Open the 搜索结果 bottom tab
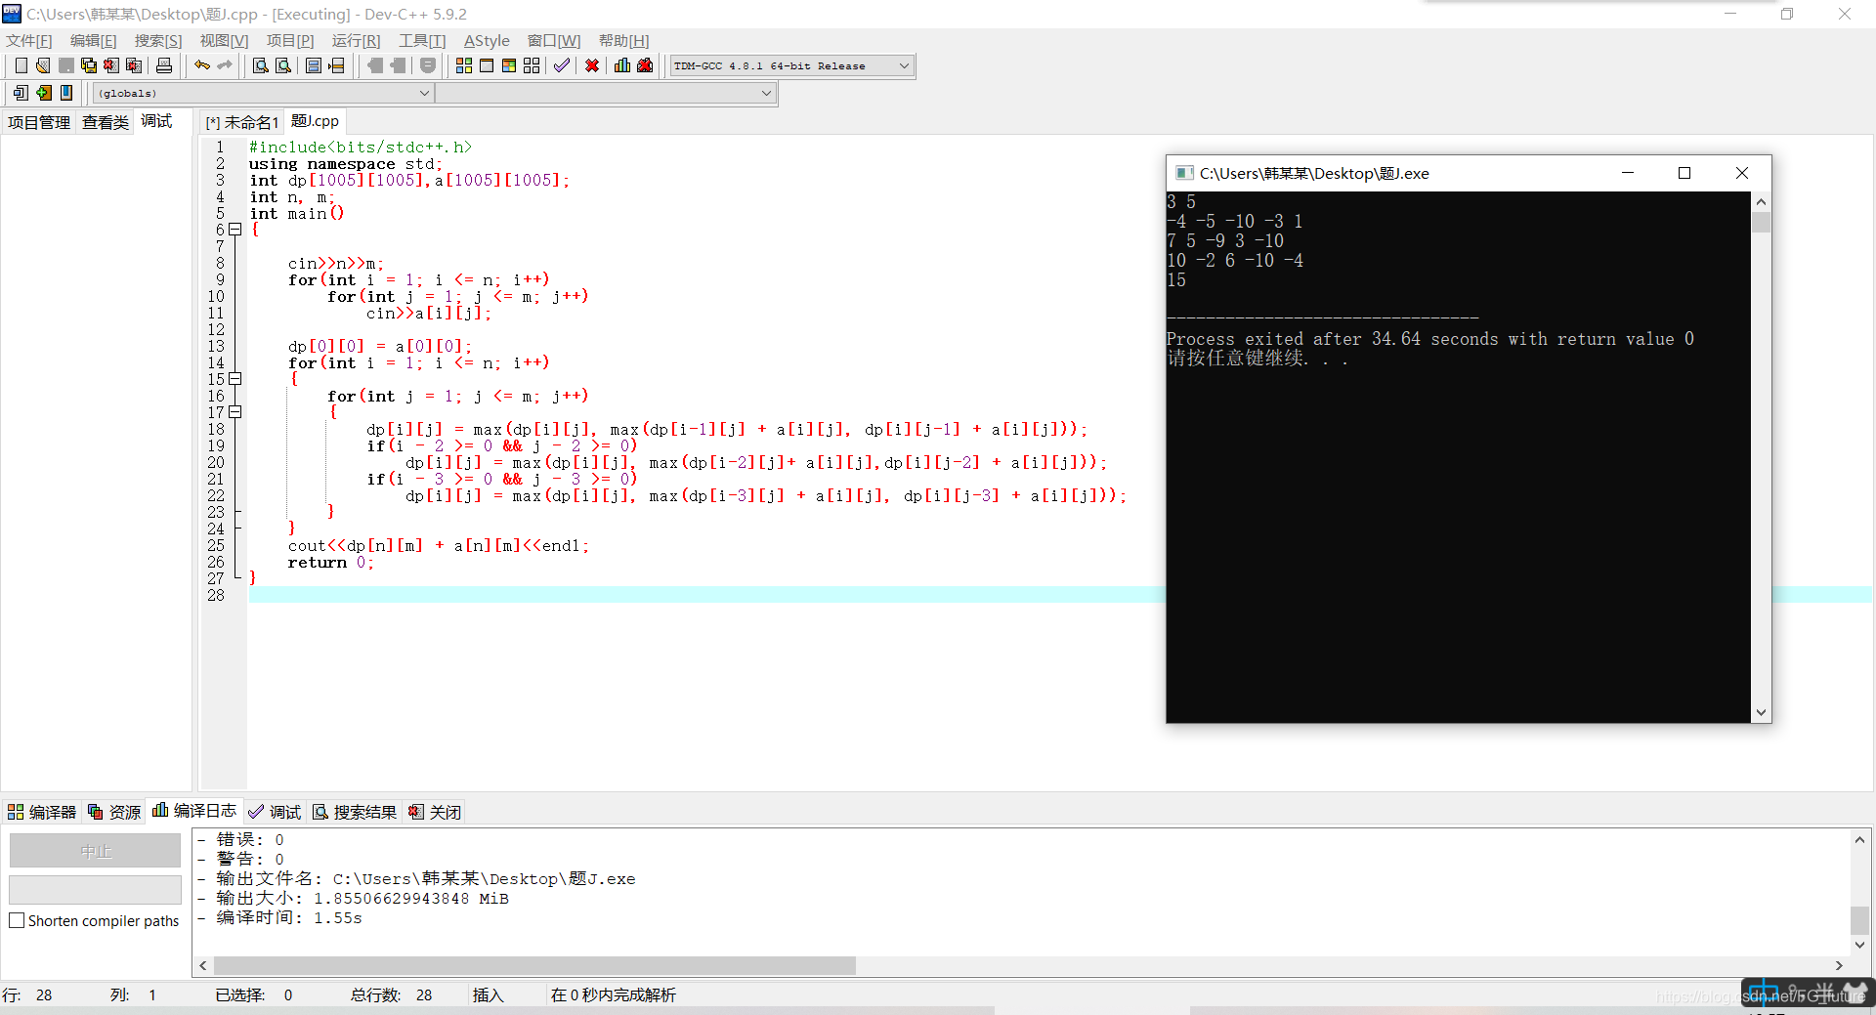 (355, 812)
